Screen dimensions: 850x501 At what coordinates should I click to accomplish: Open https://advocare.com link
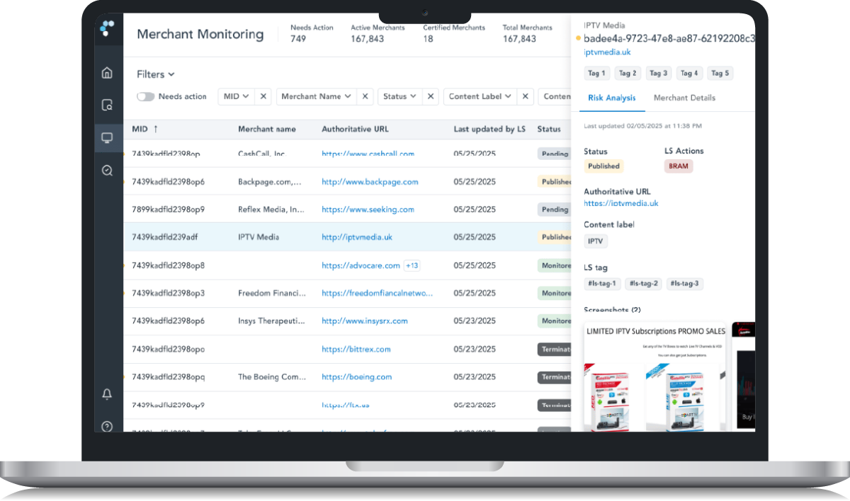click(x=361, y=265)
